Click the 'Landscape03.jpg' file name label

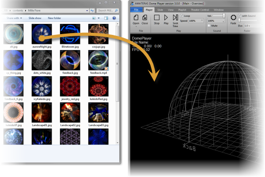(x=98, y=125)
